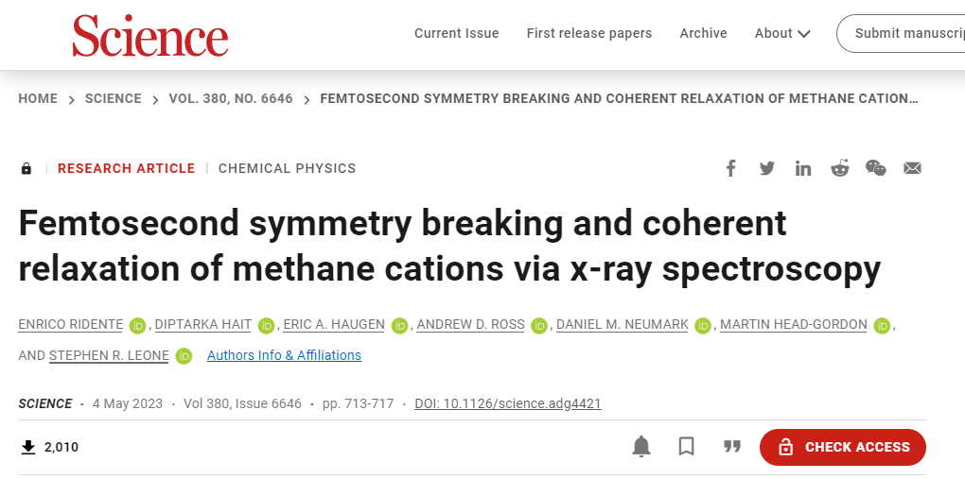This screenshot has width=965, height=479.
Task: Share article on Facebook
Action: (730, 168)
